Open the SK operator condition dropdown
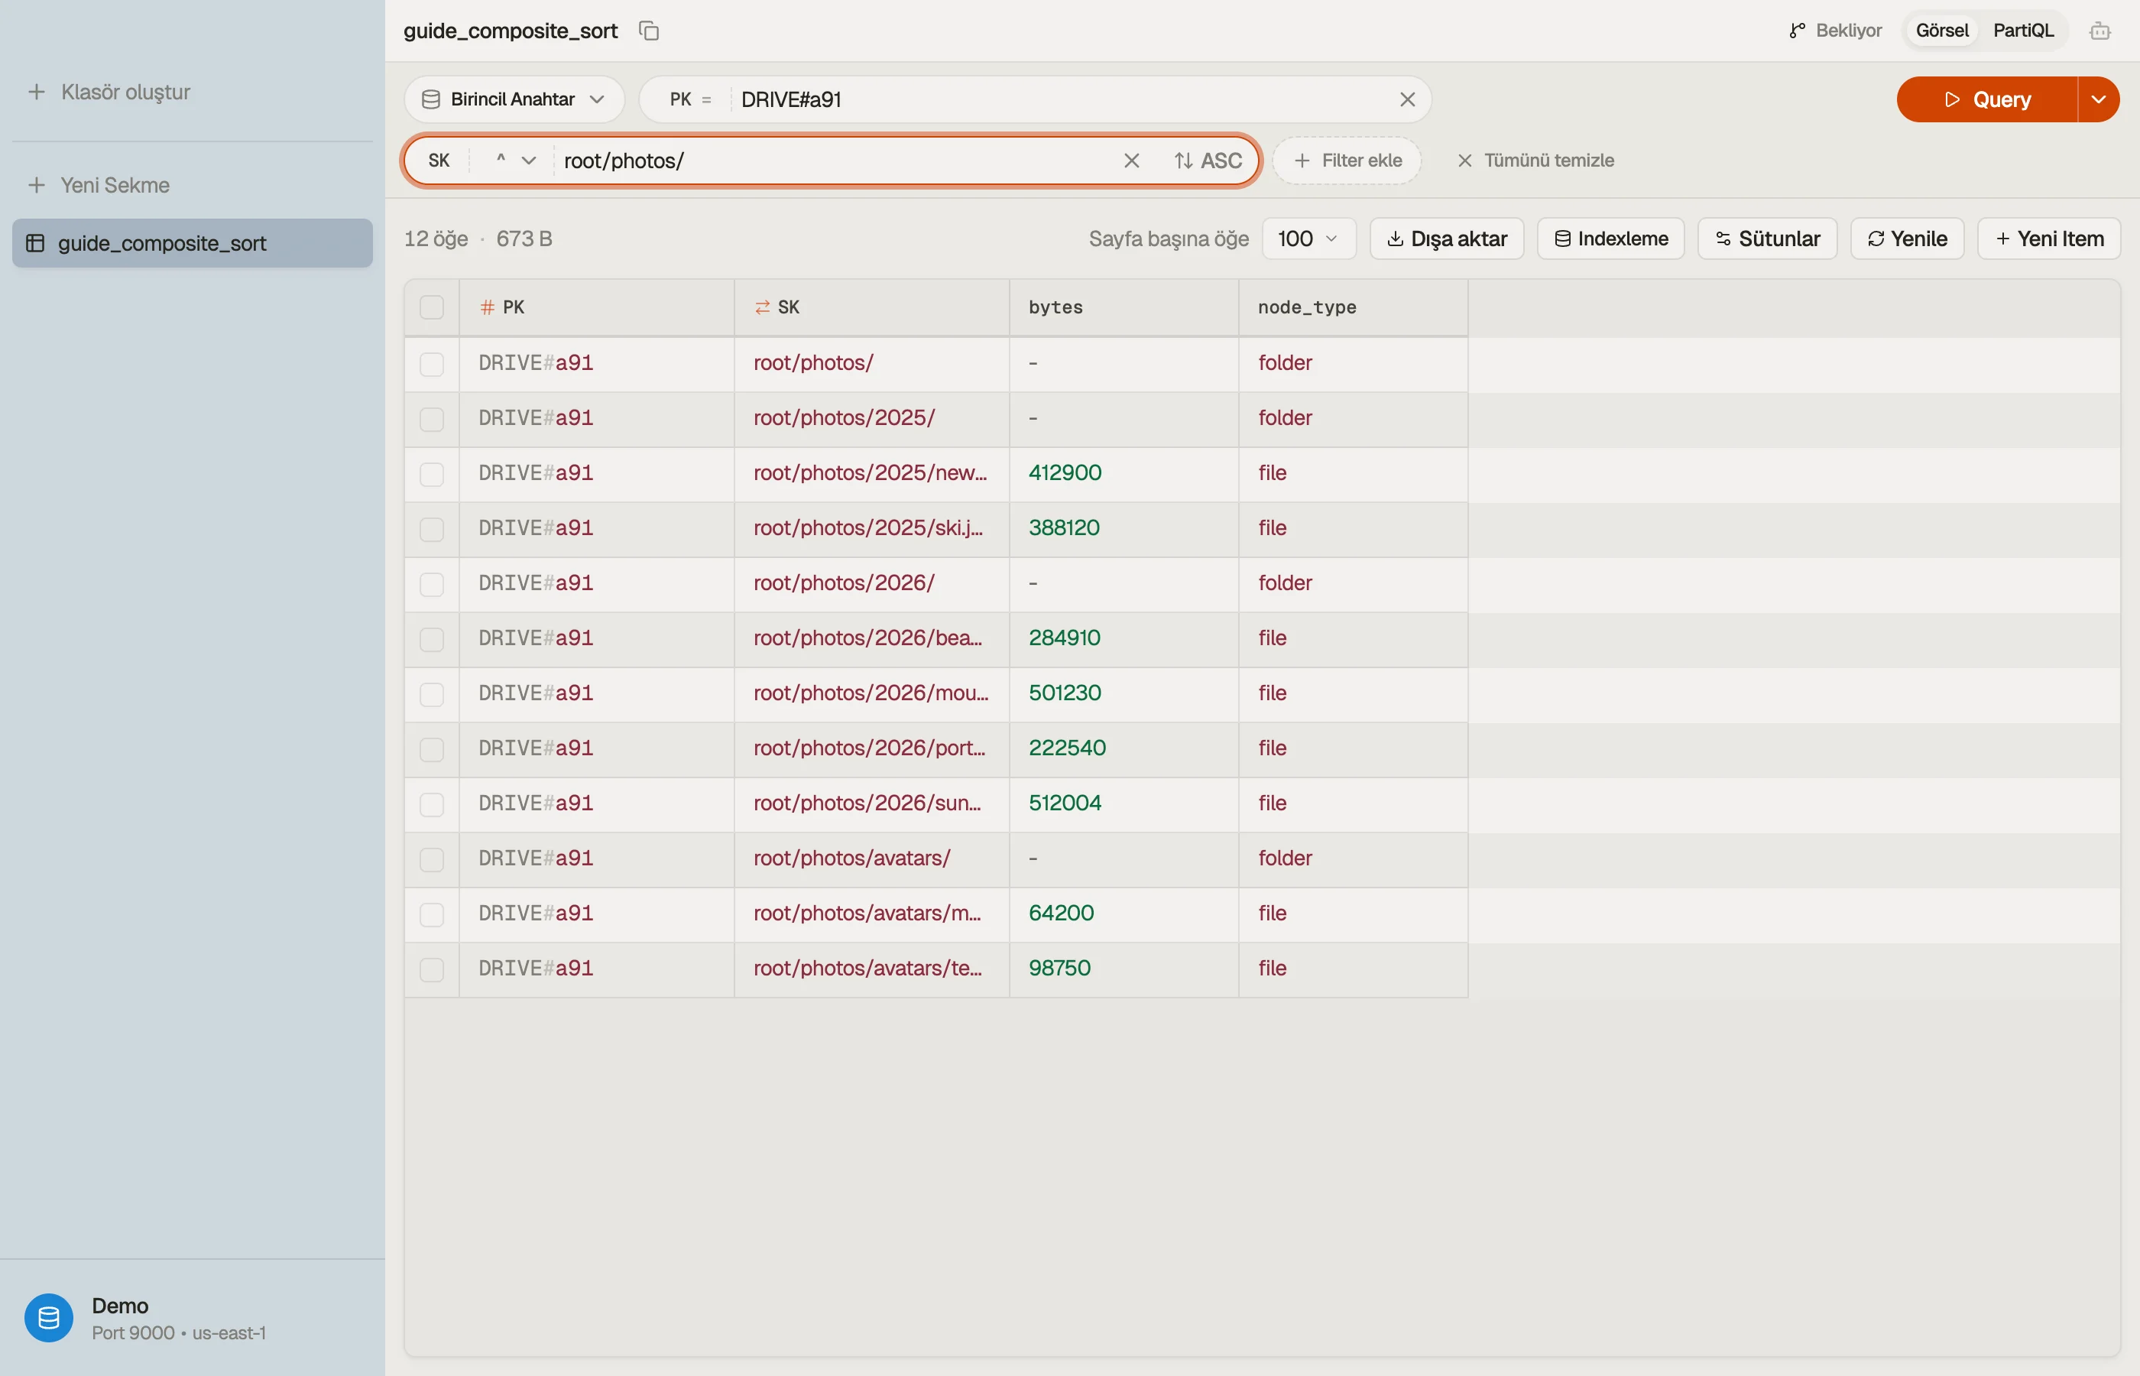Viewport: 2140px width, 1376px height. (x=514, y=161)
